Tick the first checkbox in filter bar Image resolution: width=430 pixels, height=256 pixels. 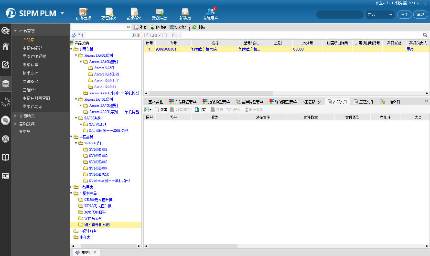tap(147, 35)
